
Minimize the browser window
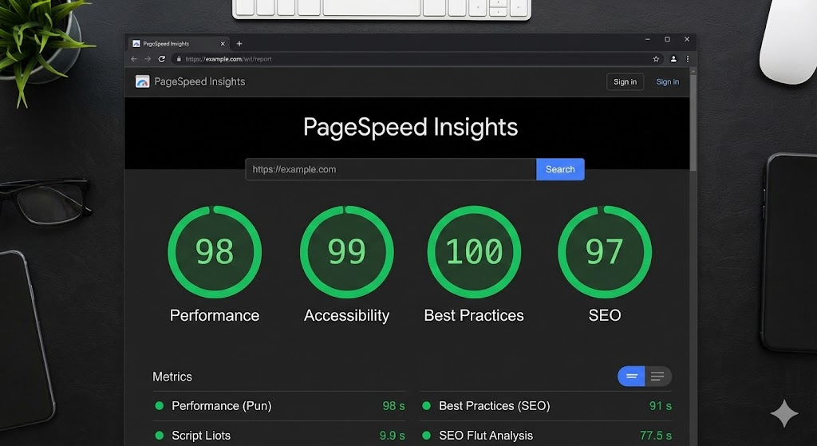(648, 39)
